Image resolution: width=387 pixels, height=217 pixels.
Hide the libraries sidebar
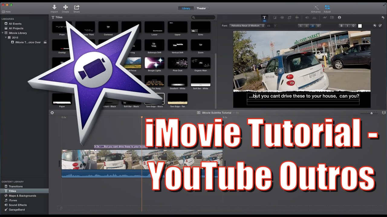coord(6,12)
